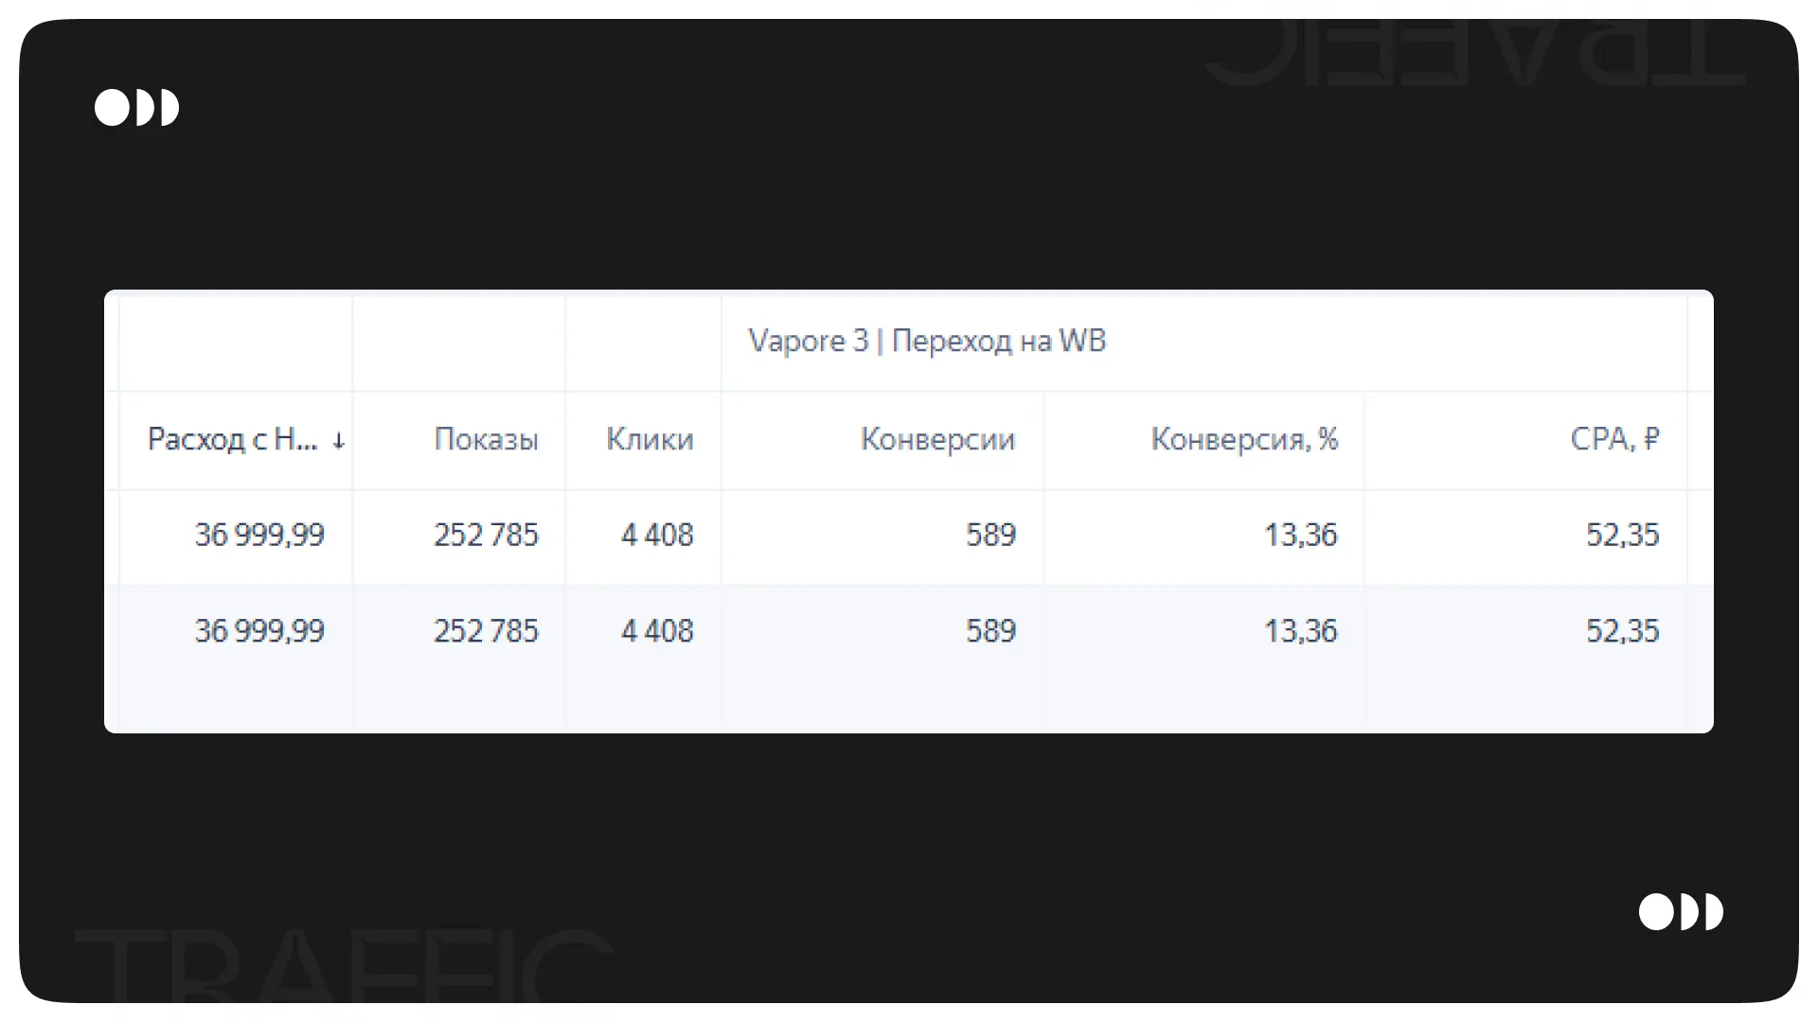The image size is (1818, 1022).
Task: Click the three-circle logo in top-left corner
Action: click(136, 108)
